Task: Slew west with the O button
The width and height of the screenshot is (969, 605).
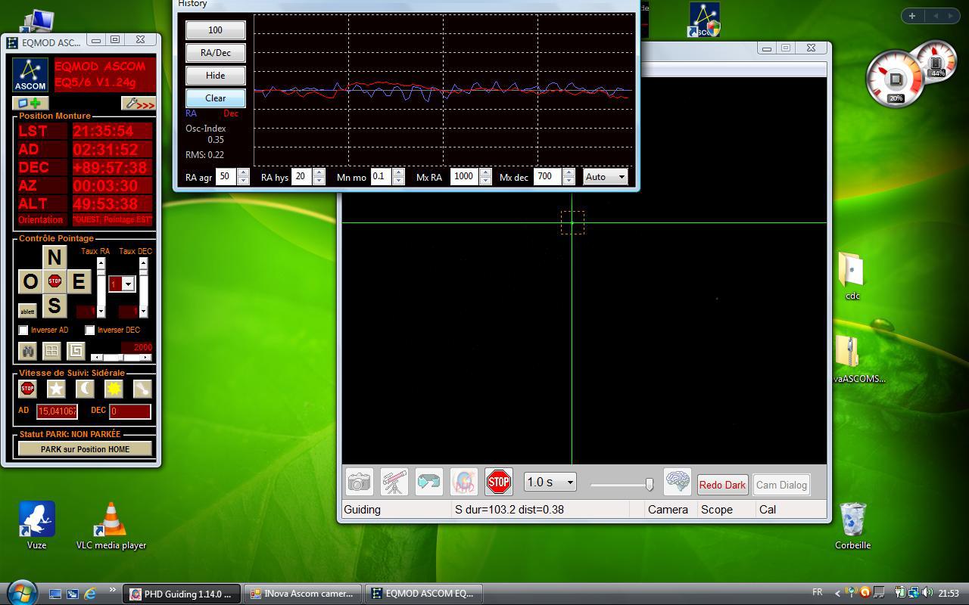Action: click(x=30, y=281)
